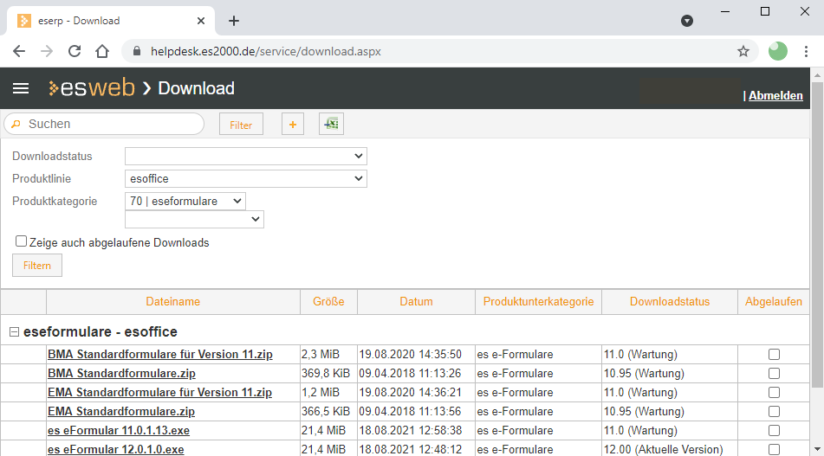Open a new browser tab
This screenshot has width=824, height=456.
(x=233, y=21)
